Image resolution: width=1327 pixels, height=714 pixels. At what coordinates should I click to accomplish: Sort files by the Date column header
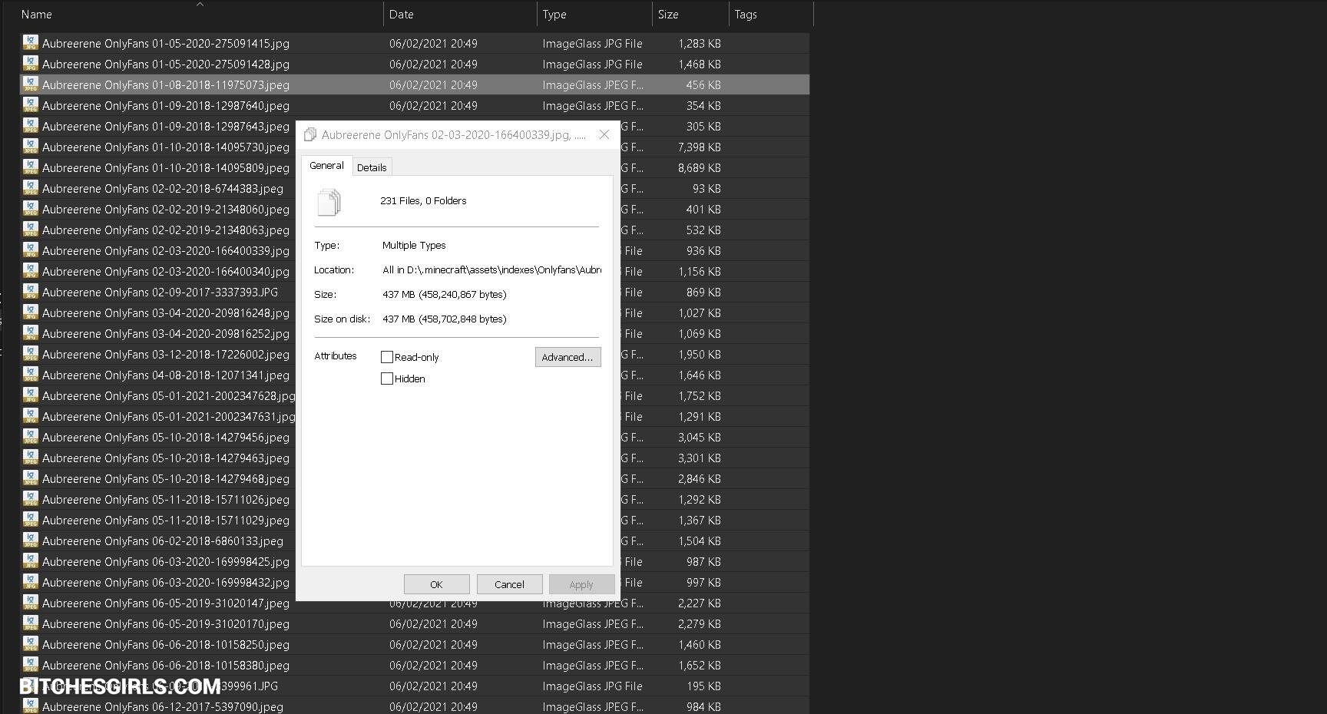point(401,14)
